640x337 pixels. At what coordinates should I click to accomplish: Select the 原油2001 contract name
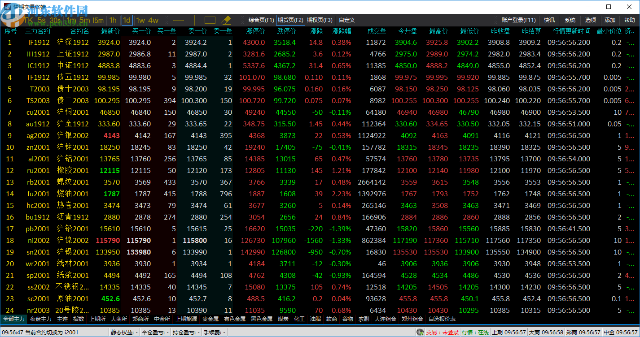pyautogui.click(x=73, y=299)
